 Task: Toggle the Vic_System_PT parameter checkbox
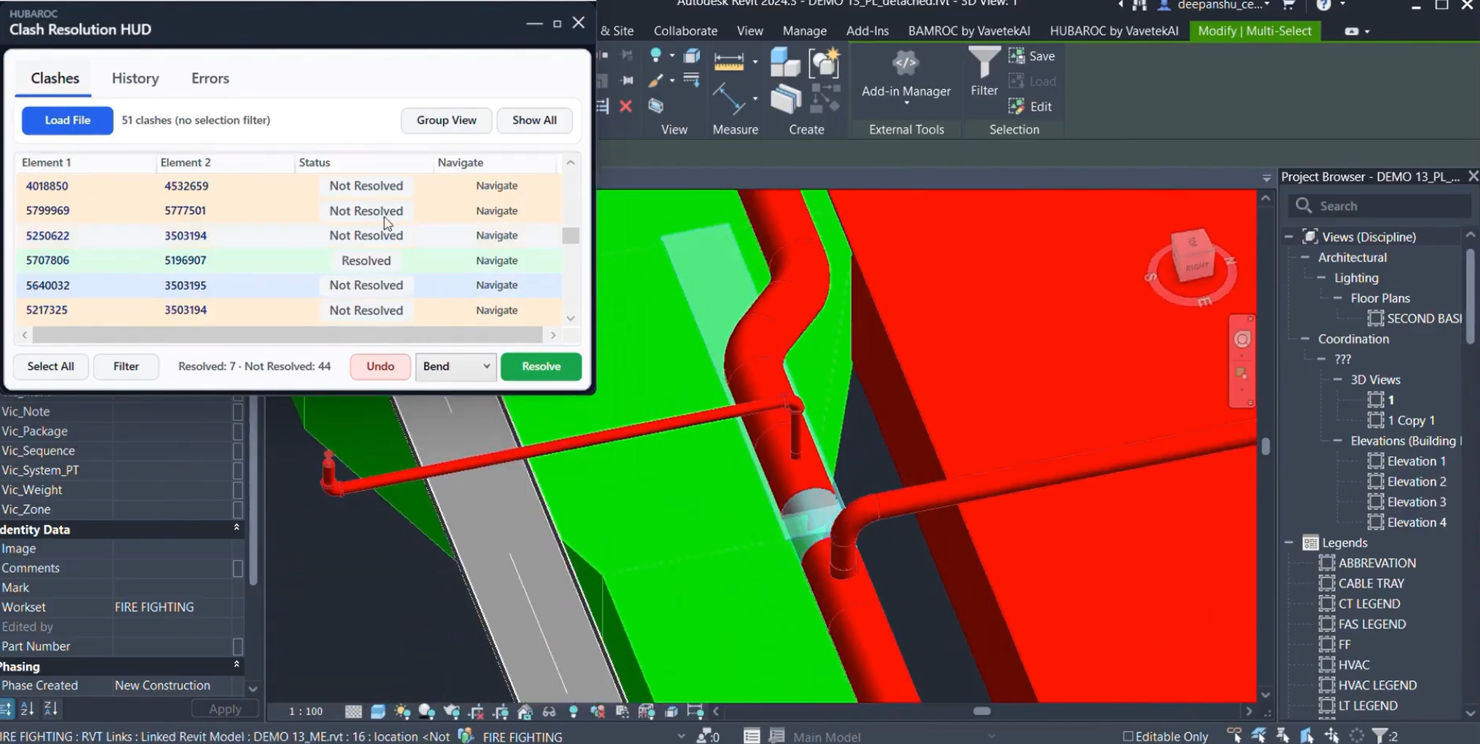tap(237, 470)
